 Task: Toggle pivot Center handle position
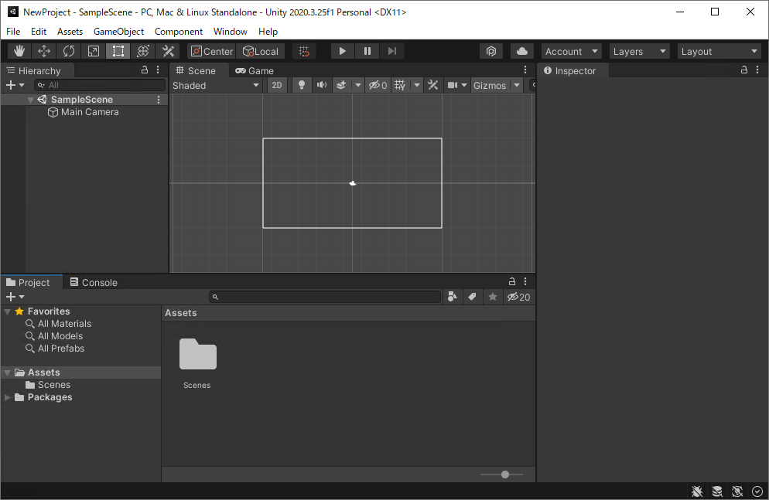click(x=212, y=51)
